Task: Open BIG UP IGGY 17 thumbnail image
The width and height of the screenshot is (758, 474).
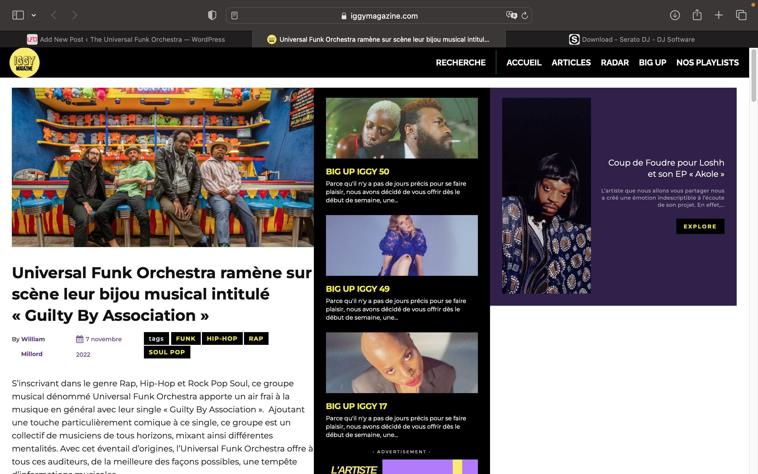Action: coord(402,363)
